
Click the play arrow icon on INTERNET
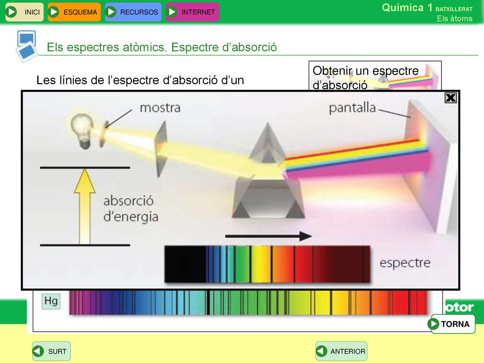[172, 12]
